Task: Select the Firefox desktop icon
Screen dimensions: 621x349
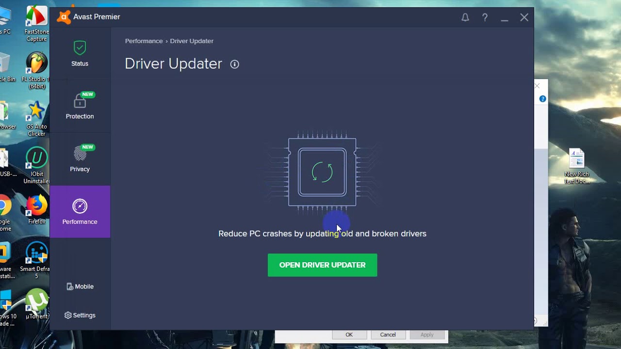Action: point(37,210)
